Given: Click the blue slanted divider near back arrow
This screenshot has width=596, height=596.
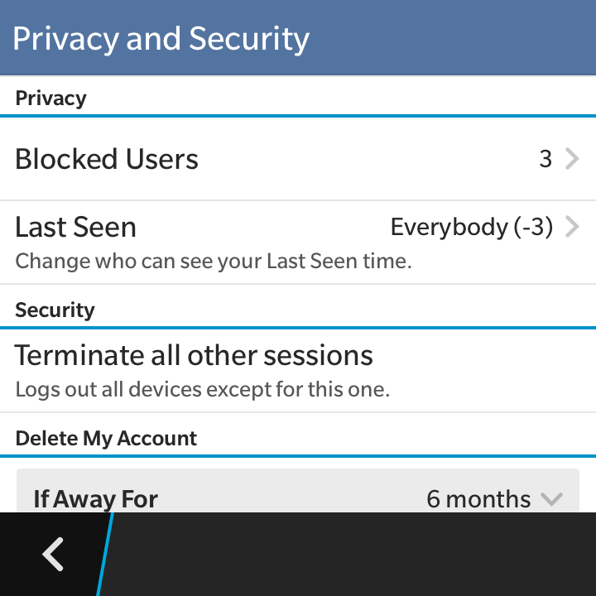Looking at the screenshot, I should click(x=105, y=554).
